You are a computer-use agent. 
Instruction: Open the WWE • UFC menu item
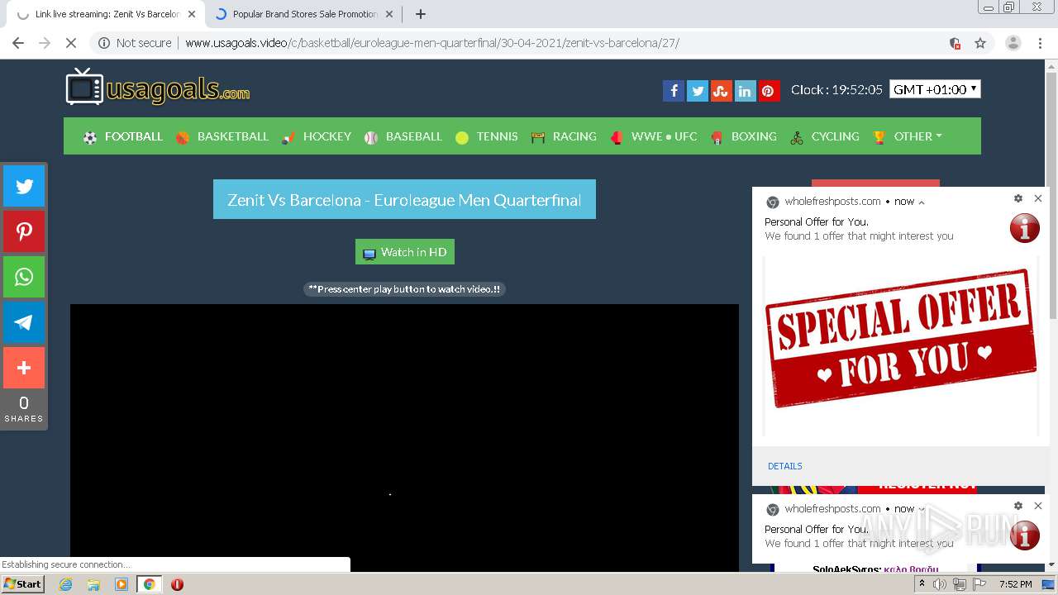[x=654, y=136]
